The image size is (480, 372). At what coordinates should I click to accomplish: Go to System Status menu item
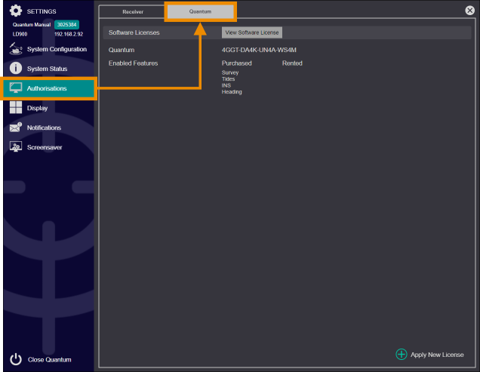tap(48, 69)
